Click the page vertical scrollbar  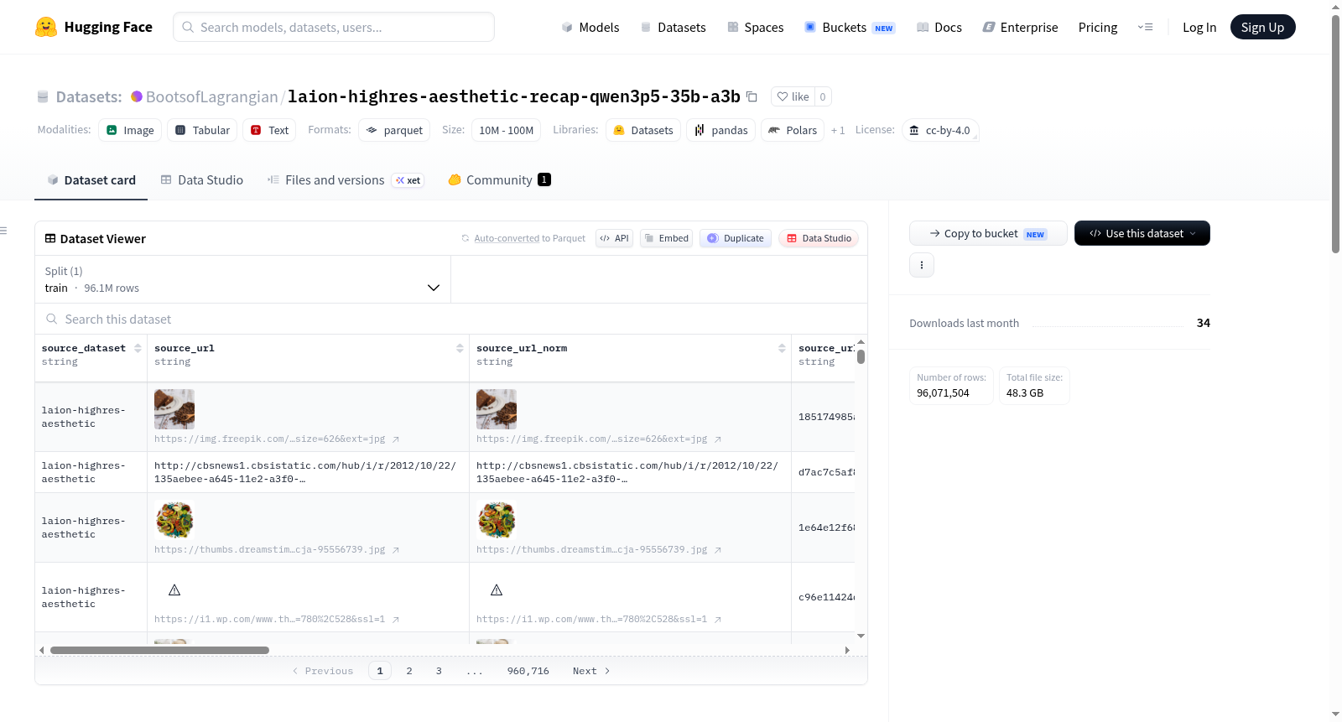[1335, 134]
